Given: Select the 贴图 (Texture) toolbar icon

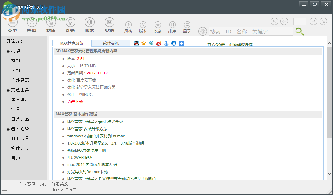Looking at the screenshot, I should 109,25.
